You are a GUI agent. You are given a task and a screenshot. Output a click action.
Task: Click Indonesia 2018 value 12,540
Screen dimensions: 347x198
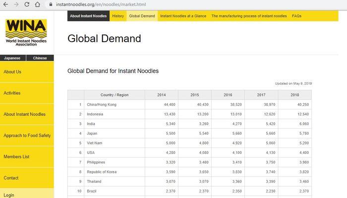pyautogui.click(x=303, y=114)
